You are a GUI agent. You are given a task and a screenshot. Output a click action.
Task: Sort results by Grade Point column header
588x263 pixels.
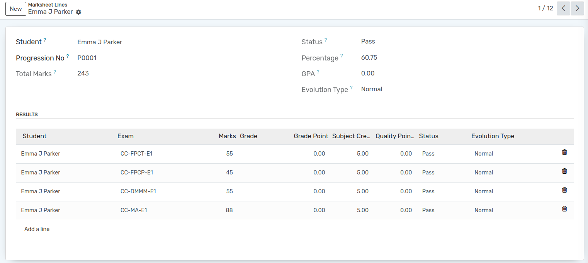coord(311,136)
